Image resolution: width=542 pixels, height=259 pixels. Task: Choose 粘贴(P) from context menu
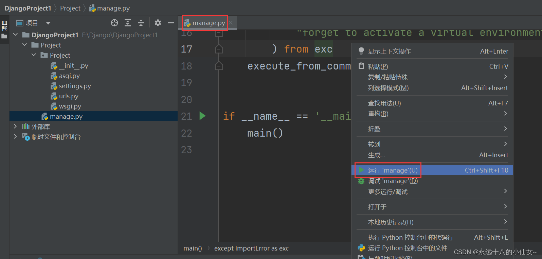432,66
